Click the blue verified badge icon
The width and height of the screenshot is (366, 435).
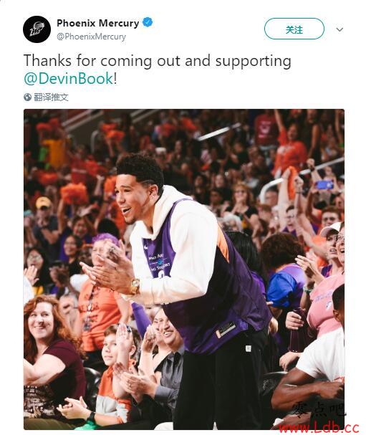148,22
